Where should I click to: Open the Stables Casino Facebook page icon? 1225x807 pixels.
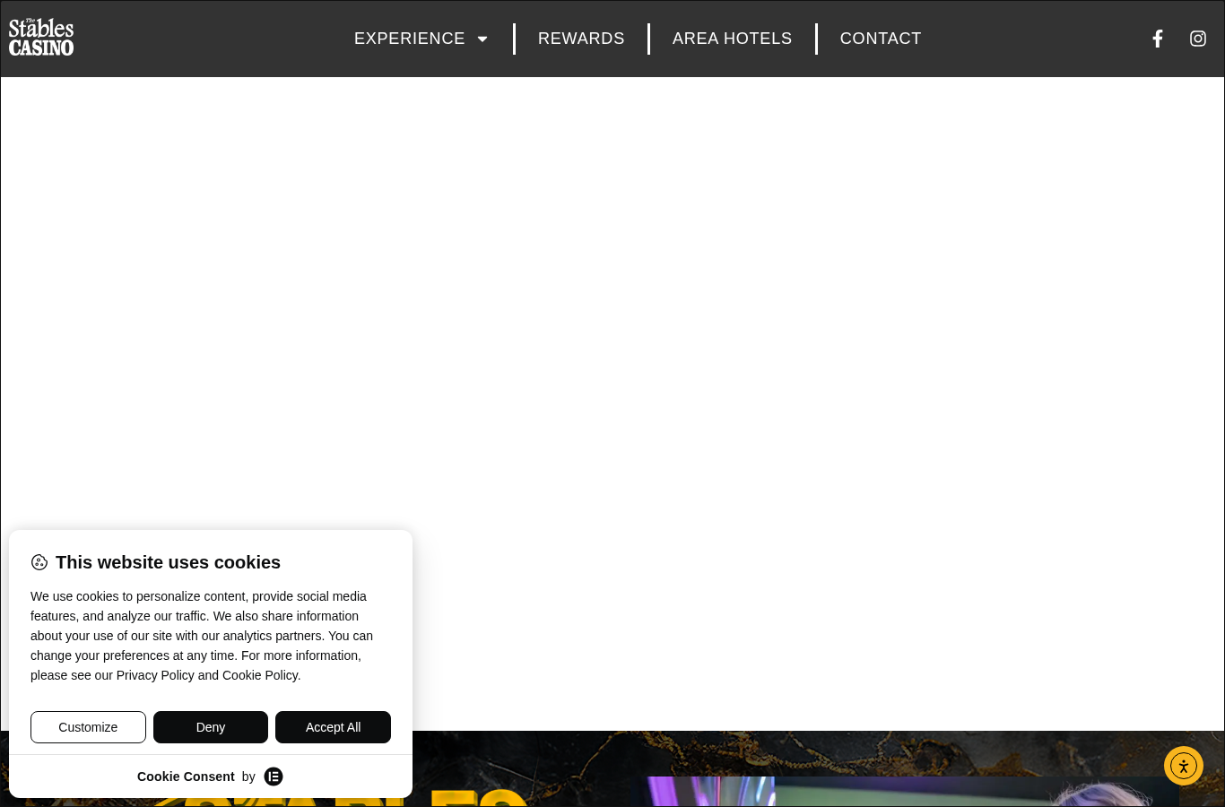click(x=1158, y=39)
